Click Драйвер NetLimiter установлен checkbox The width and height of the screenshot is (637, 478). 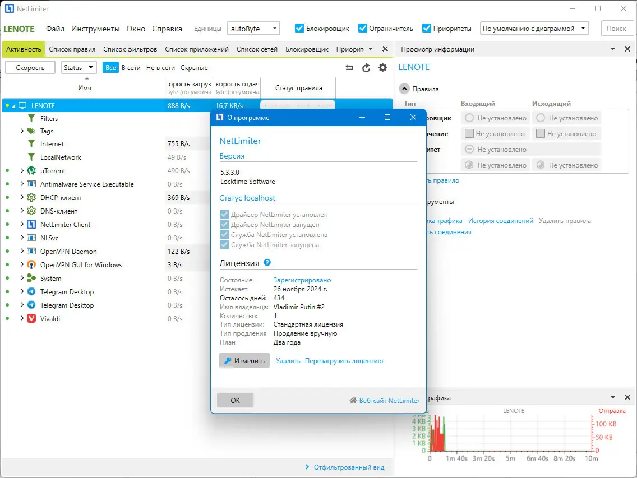click(224, 214)
